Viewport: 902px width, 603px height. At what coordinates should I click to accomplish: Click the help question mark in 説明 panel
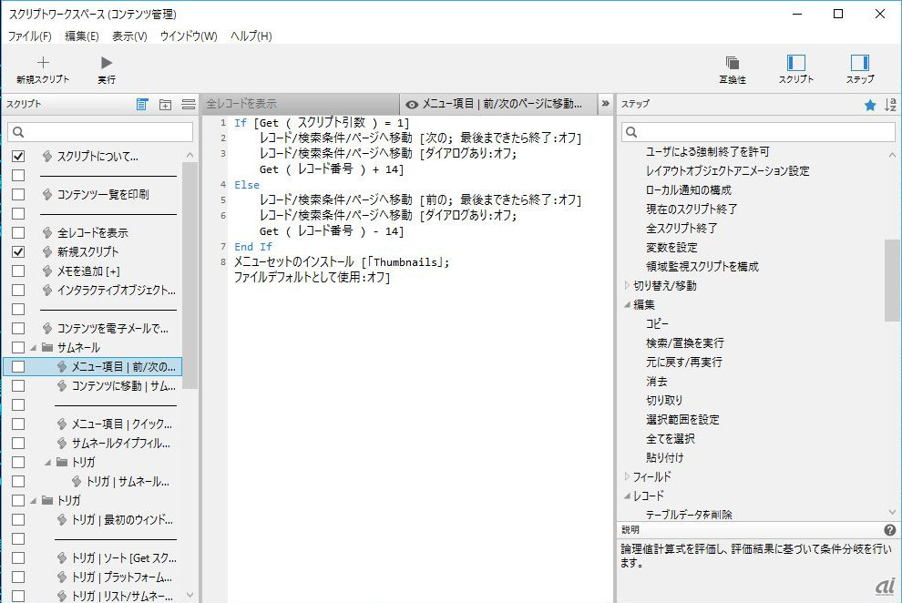889,530
